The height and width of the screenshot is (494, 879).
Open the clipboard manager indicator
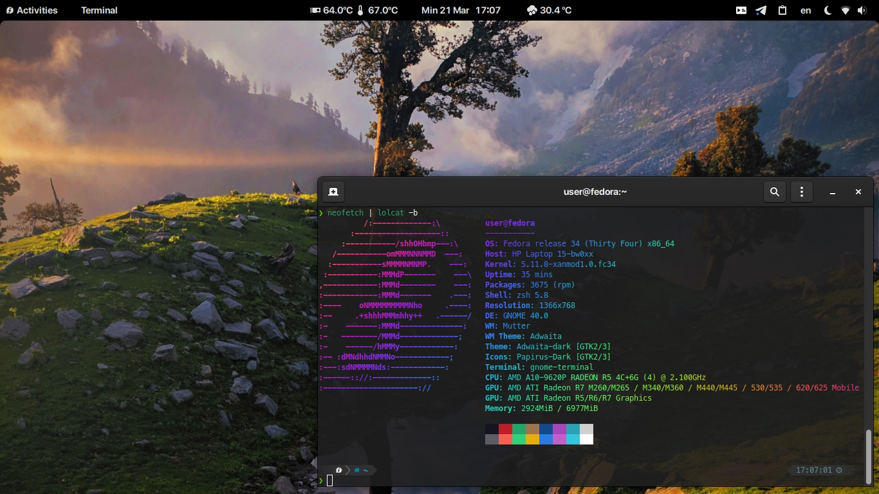coord(782,10)
